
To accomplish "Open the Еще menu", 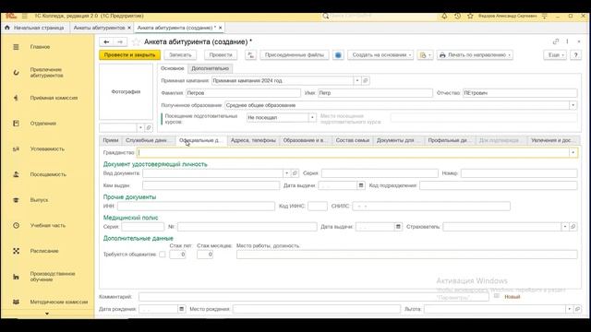I will pos(555,55).
